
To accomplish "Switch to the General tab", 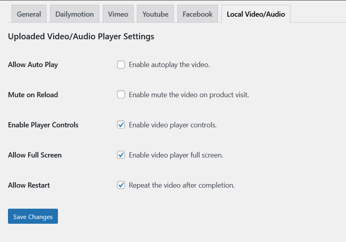I will 29,14.
